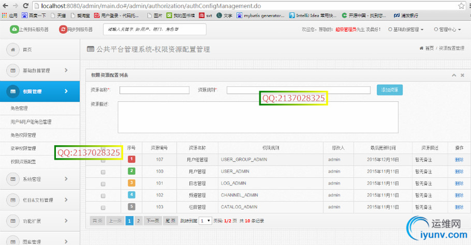Expand the 基础数据管理 submenu chevron
Image resolution: width=471 pixels, height=245 pixels.
[66, 70]
